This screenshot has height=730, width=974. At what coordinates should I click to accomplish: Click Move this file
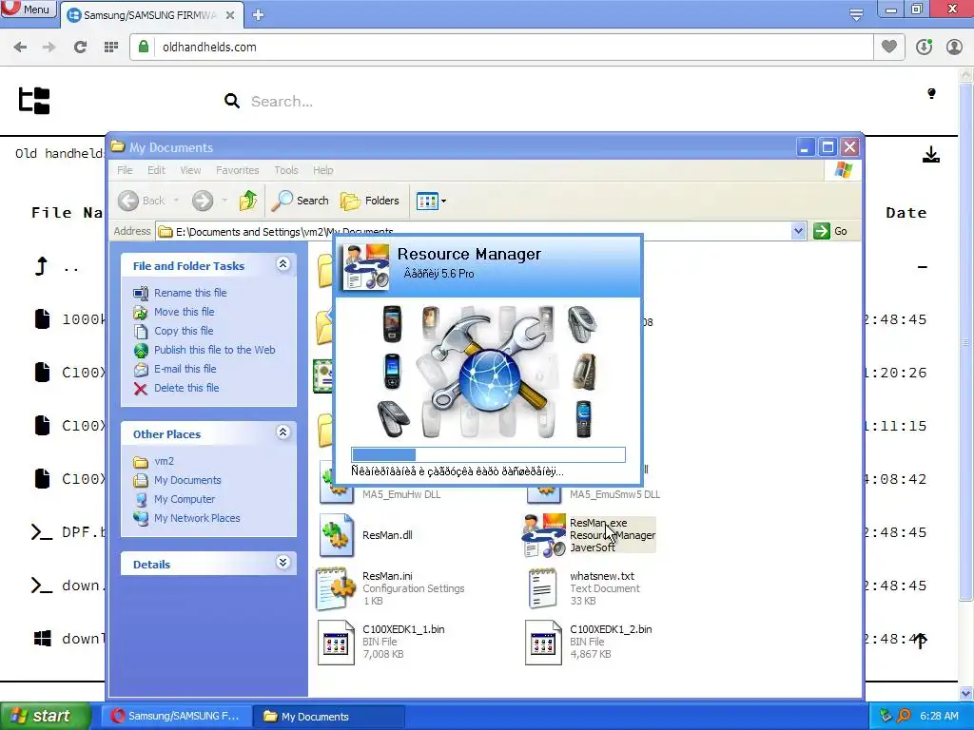(184, 312)
